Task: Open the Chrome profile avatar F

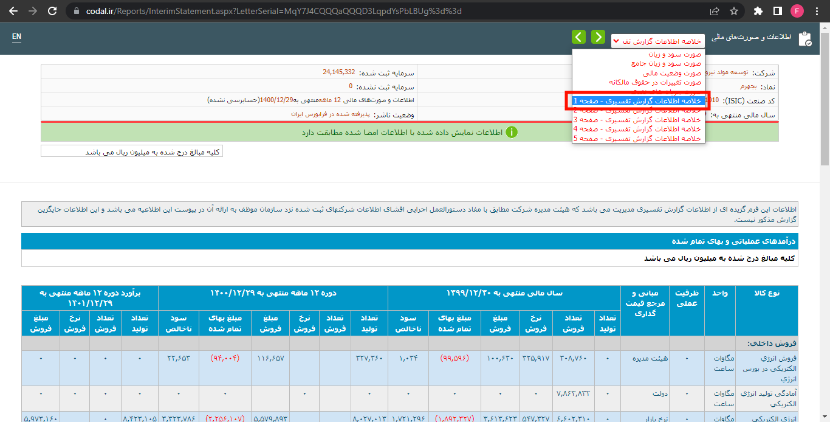Action: (797, 11)
